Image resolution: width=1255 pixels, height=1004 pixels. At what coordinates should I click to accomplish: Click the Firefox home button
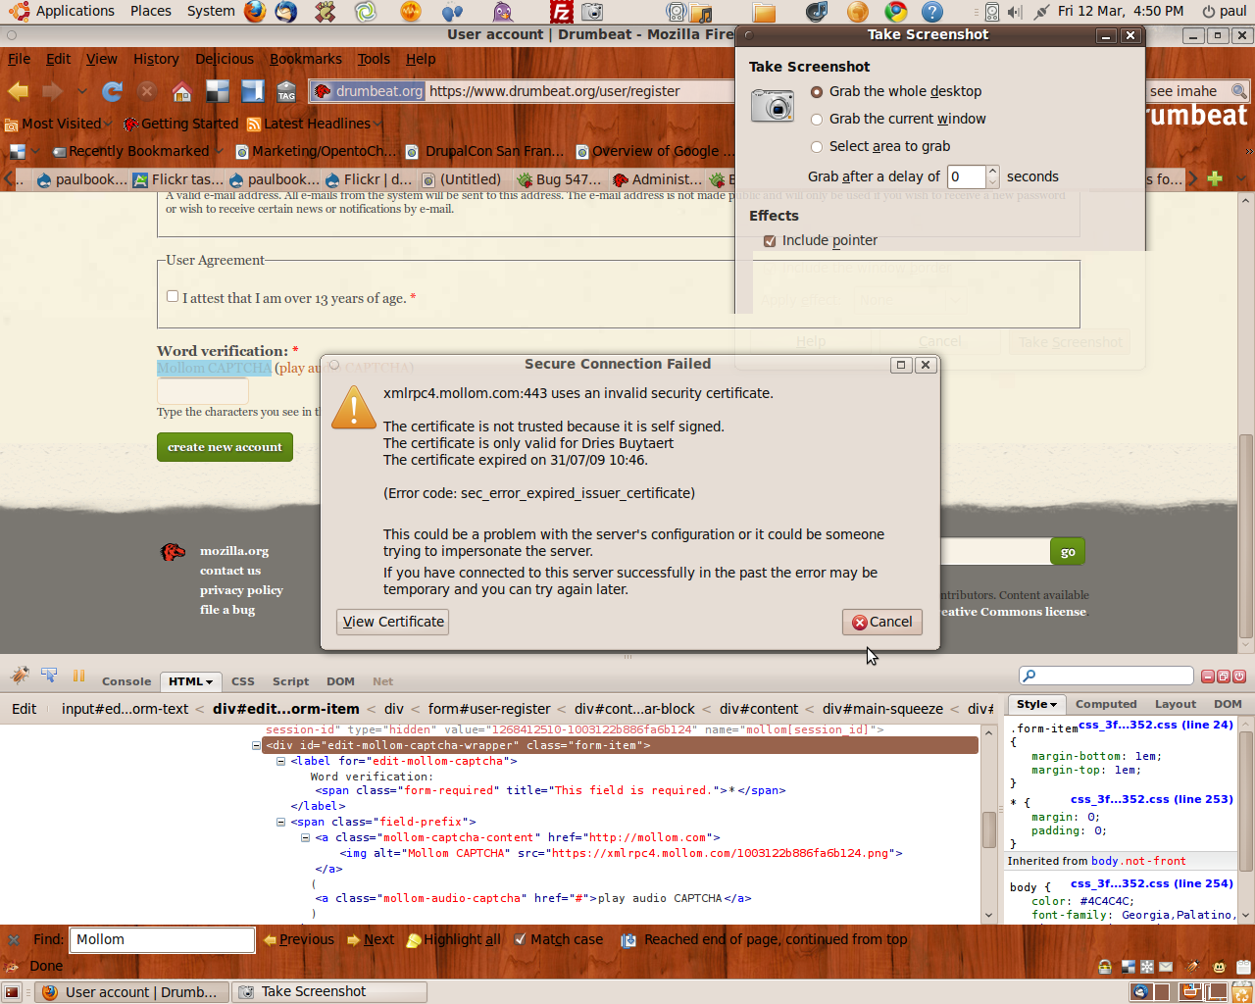pos(181,91)
